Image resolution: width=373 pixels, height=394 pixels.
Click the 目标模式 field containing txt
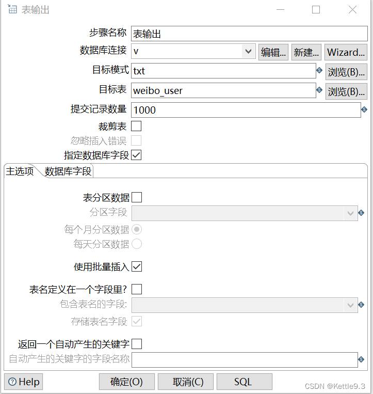tap(223, 71)
